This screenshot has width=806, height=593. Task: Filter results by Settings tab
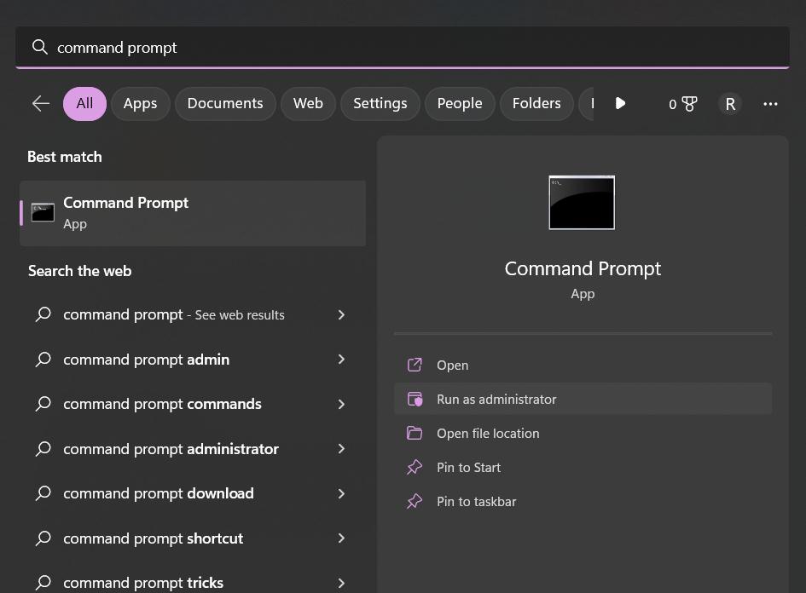380,104
